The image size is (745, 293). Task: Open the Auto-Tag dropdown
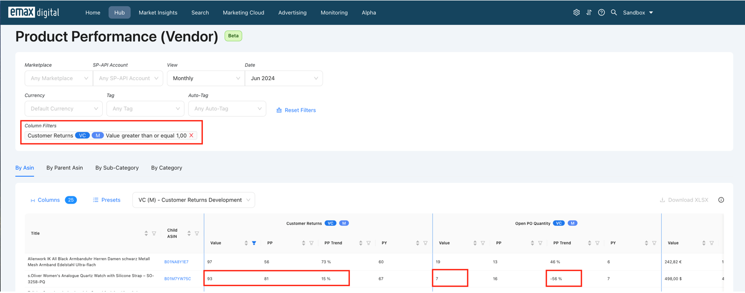pos(227,109)
